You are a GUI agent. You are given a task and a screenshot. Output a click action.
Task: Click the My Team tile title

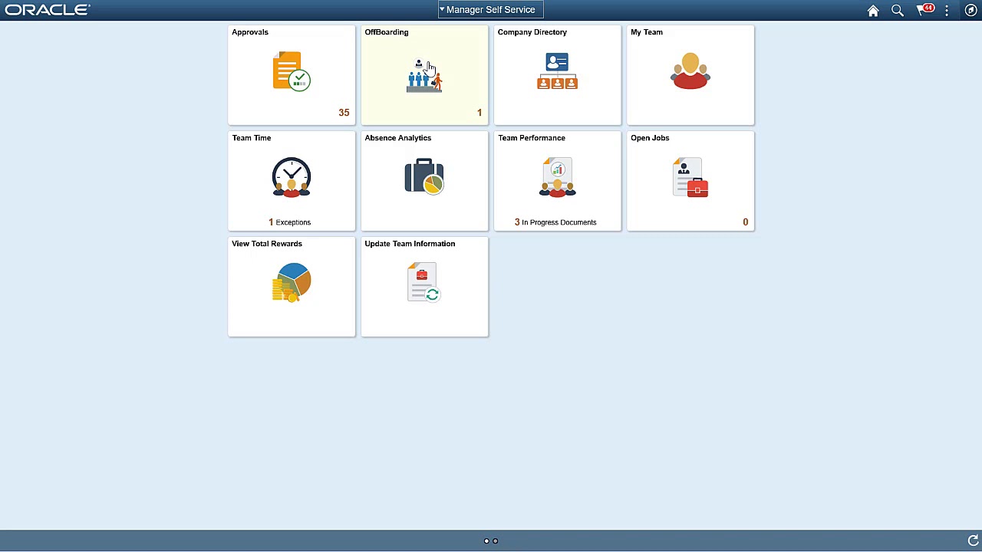point(647,32)
